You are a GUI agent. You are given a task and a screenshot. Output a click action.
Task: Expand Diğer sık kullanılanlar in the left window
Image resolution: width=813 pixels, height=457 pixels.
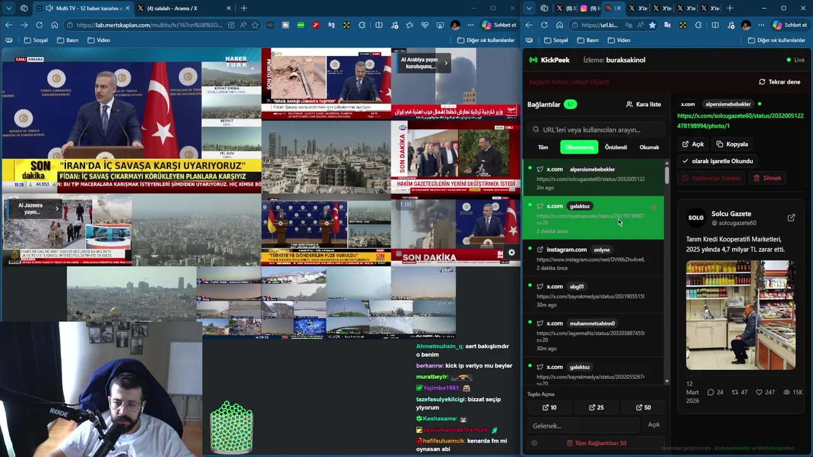(486, 40)
